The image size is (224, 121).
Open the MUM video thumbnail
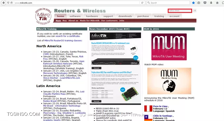(169, 81)
